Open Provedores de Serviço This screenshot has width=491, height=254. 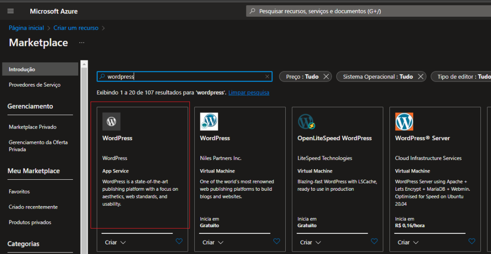pyautogui.click(x=35, y=85)
